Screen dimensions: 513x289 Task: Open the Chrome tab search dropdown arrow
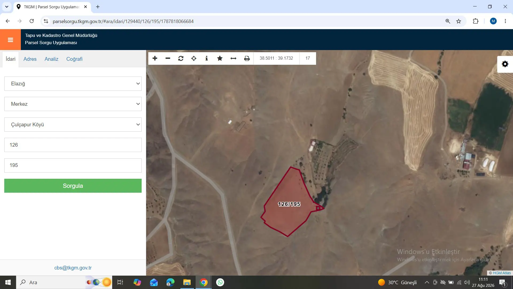(x=7, y=7)
